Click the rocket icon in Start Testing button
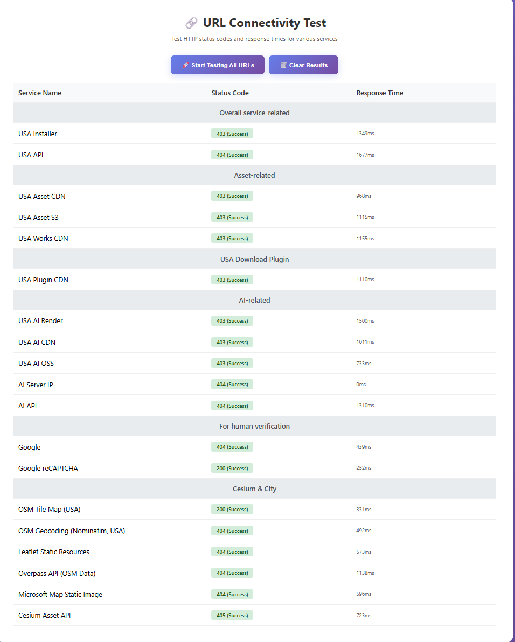The image size is (515, 642). pyautogui.click(x=185, y=65)
